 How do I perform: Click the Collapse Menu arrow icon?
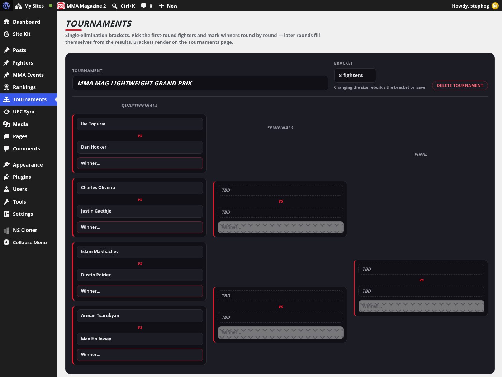point(6,242)
